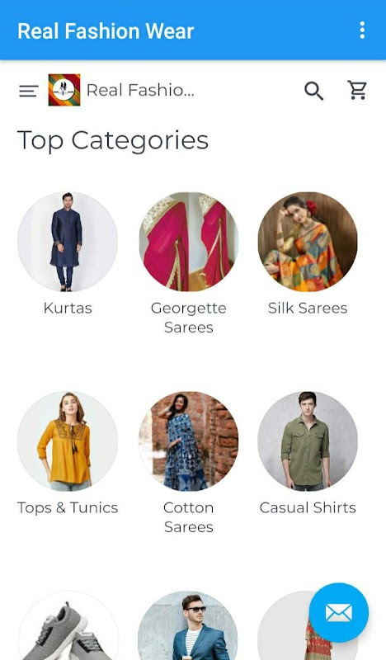Click the Silk Sarees label

[x=308, y=308]
